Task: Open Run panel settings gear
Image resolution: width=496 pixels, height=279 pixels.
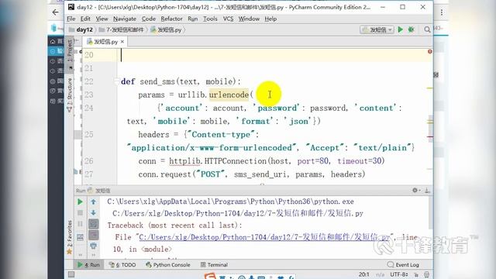Action: [x=415, y=190]
